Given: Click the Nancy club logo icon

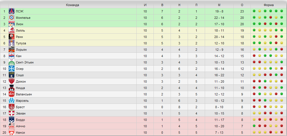Looking at the screenshot, I should (12, 133).
